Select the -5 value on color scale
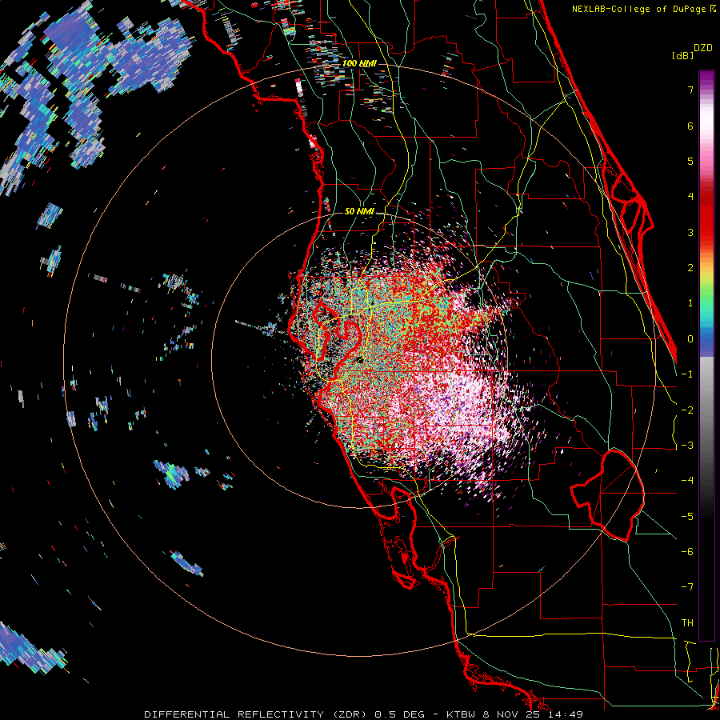The image size is (720, 720). coord(687,517)
